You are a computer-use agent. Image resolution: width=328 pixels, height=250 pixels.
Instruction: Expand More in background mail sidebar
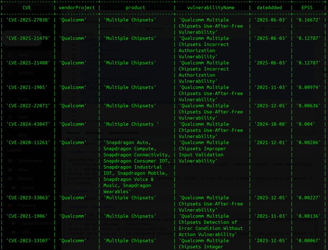(x=22, y=135)
